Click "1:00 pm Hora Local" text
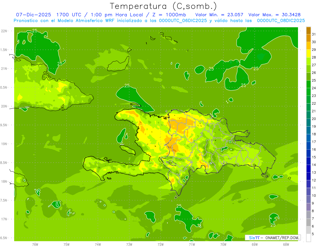This screenshot has height=248, width=321. [x=117, y=15]
